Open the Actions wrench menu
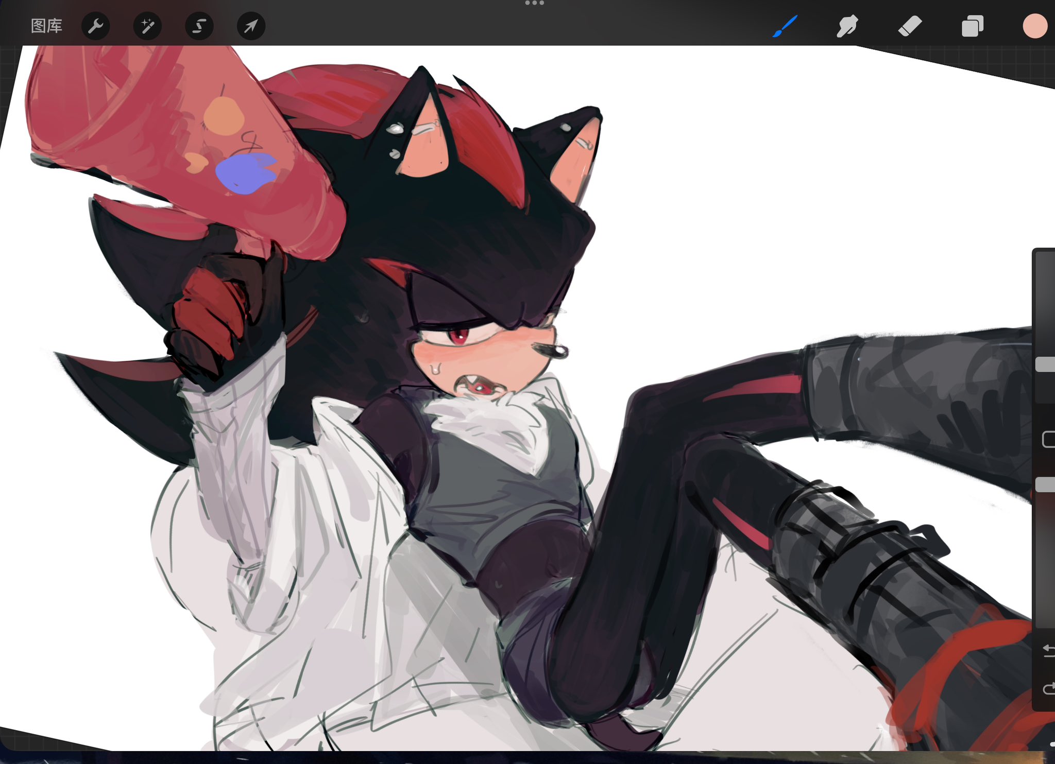1055x764 pixels. (96, 26)
